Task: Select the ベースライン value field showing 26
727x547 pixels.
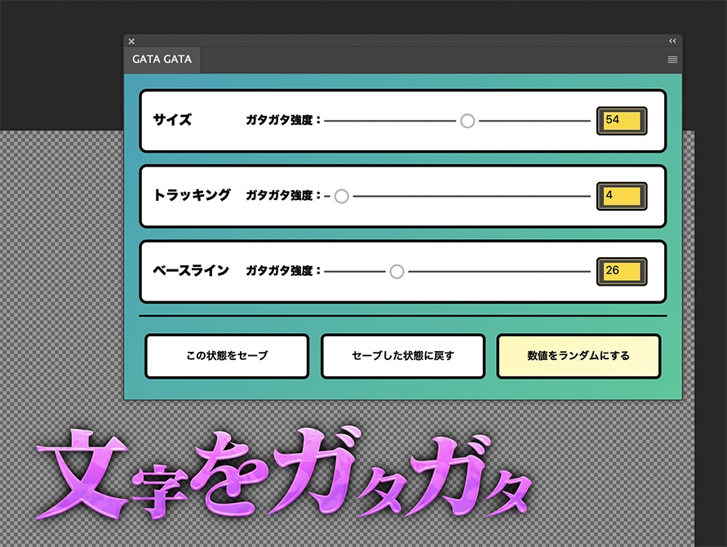Action: [621, 271]
